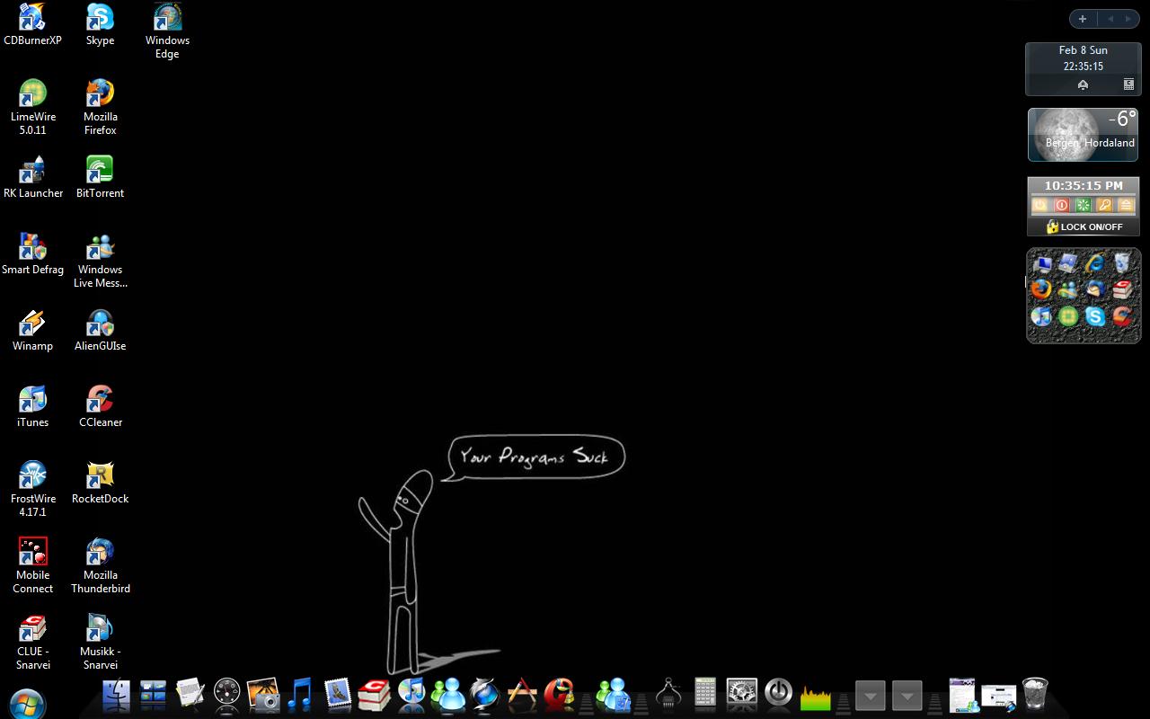Launch Skype from the launcher gadget
Viewport: 1150px width, 719px height.
(1094, 316)
